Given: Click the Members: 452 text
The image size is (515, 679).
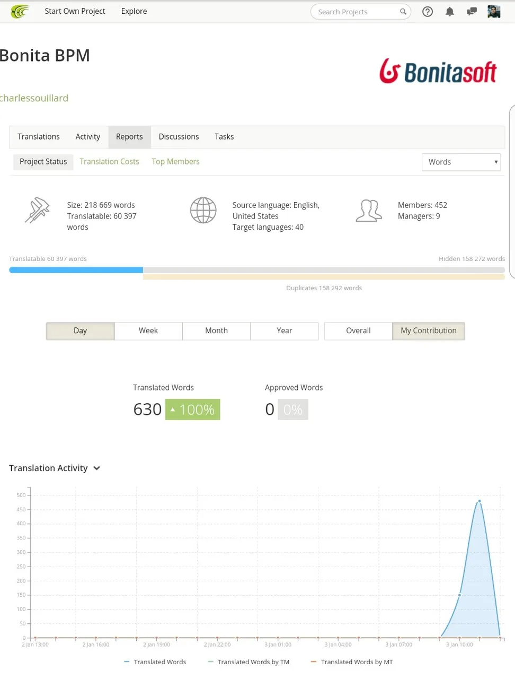Looking at the screenshot, I should 422,205.
